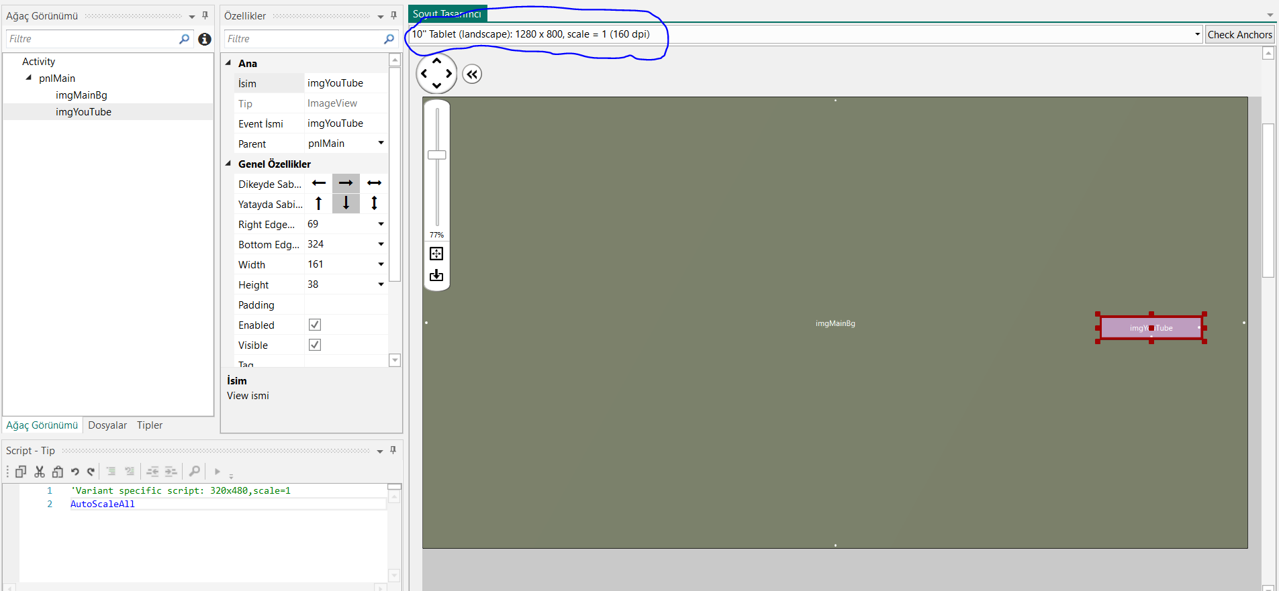Viewport: 1279px width, 591px height.
Task: Click the double-chevron collapse button
Action: [473, 74]
